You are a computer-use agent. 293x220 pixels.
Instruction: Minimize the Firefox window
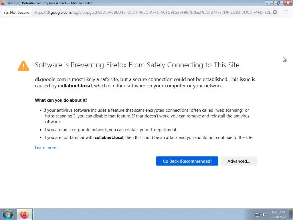pyautogui.click(x=269, y=3)
